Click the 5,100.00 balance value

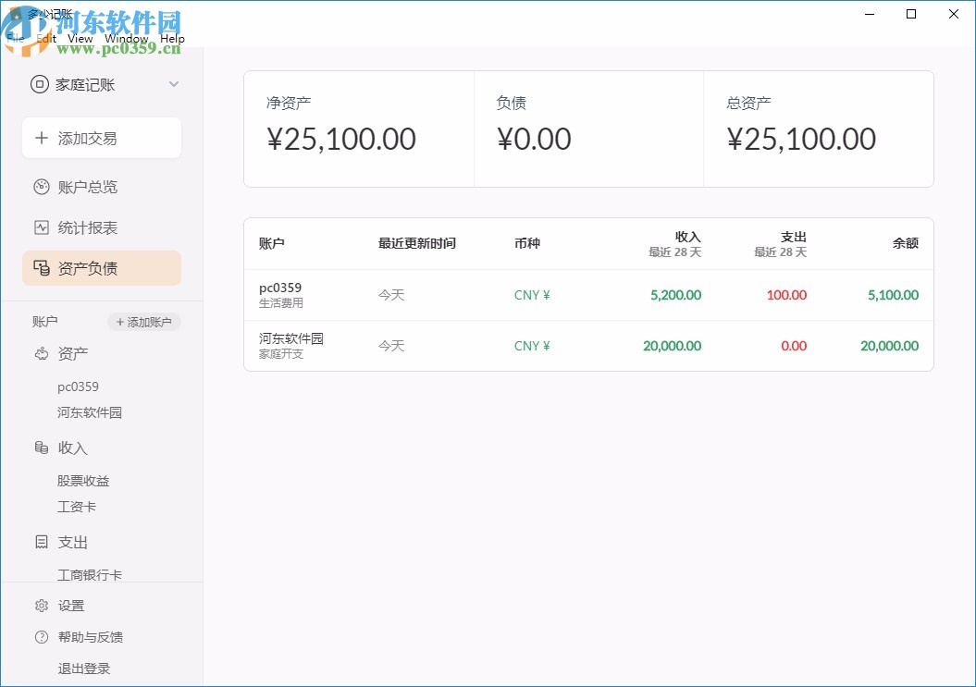pyautogui.click(x=894, y=295)
